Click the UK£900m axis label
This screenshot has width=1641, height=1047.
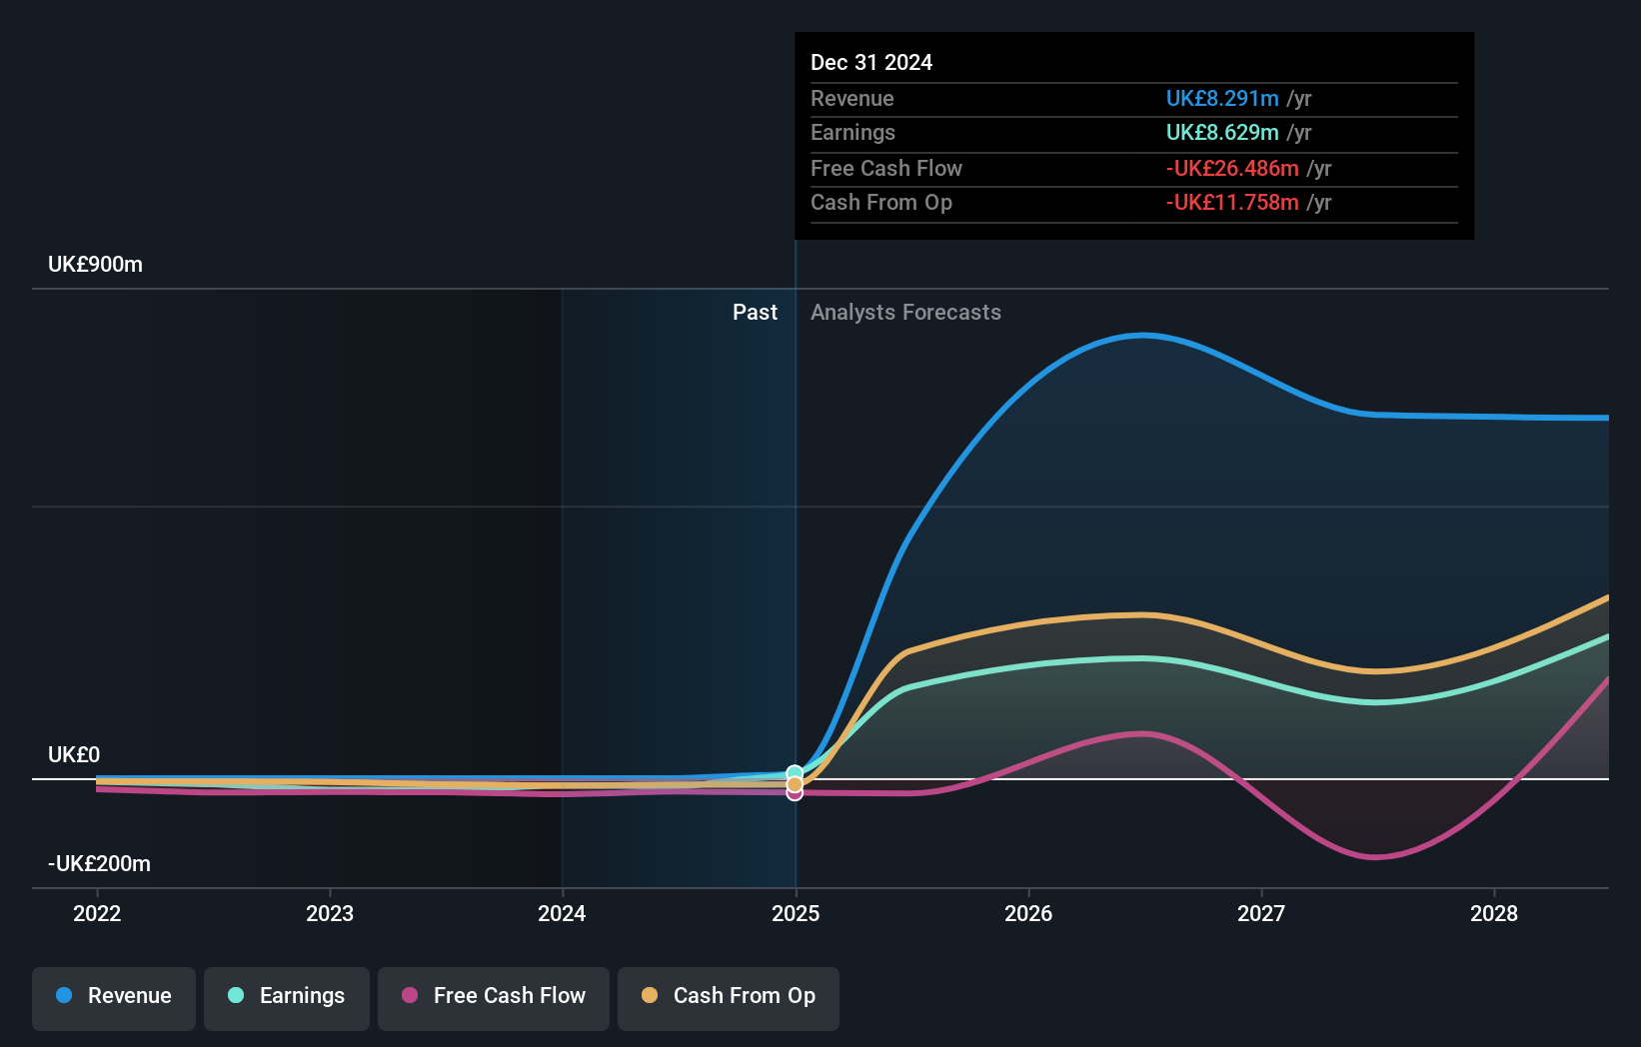coord(94,264)
